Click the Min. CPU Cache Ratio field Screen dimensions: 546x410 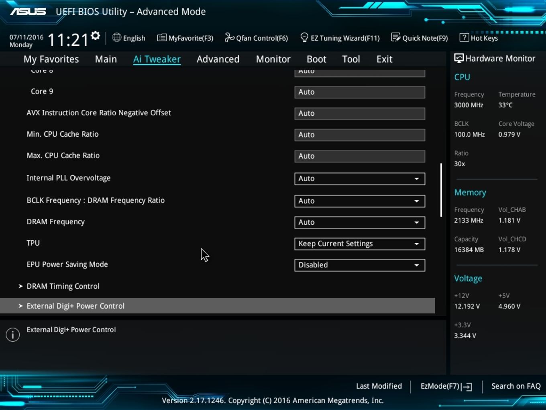(x=360, y=135)
